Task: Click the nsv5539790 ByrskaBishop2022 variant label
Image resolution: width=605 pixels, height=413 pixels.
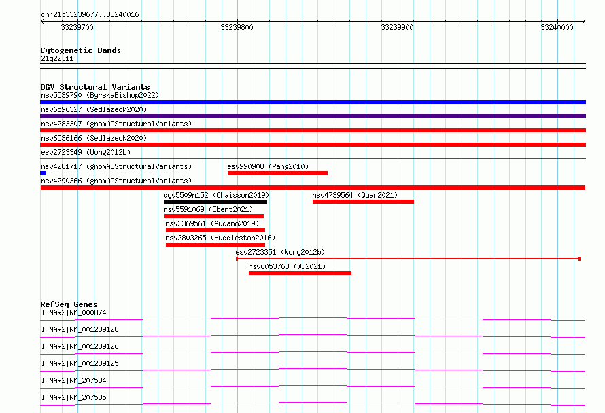Action: (100, 95)
